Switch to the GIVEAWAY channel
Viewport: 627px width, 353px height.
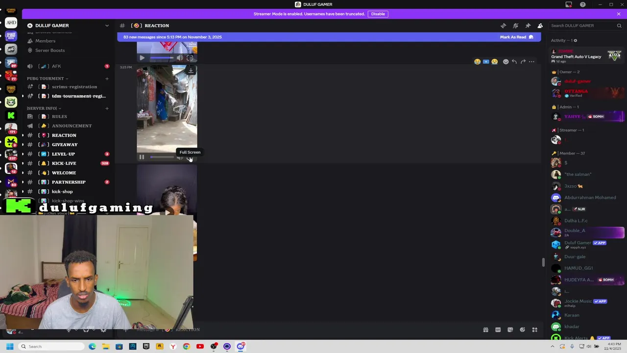68,145
